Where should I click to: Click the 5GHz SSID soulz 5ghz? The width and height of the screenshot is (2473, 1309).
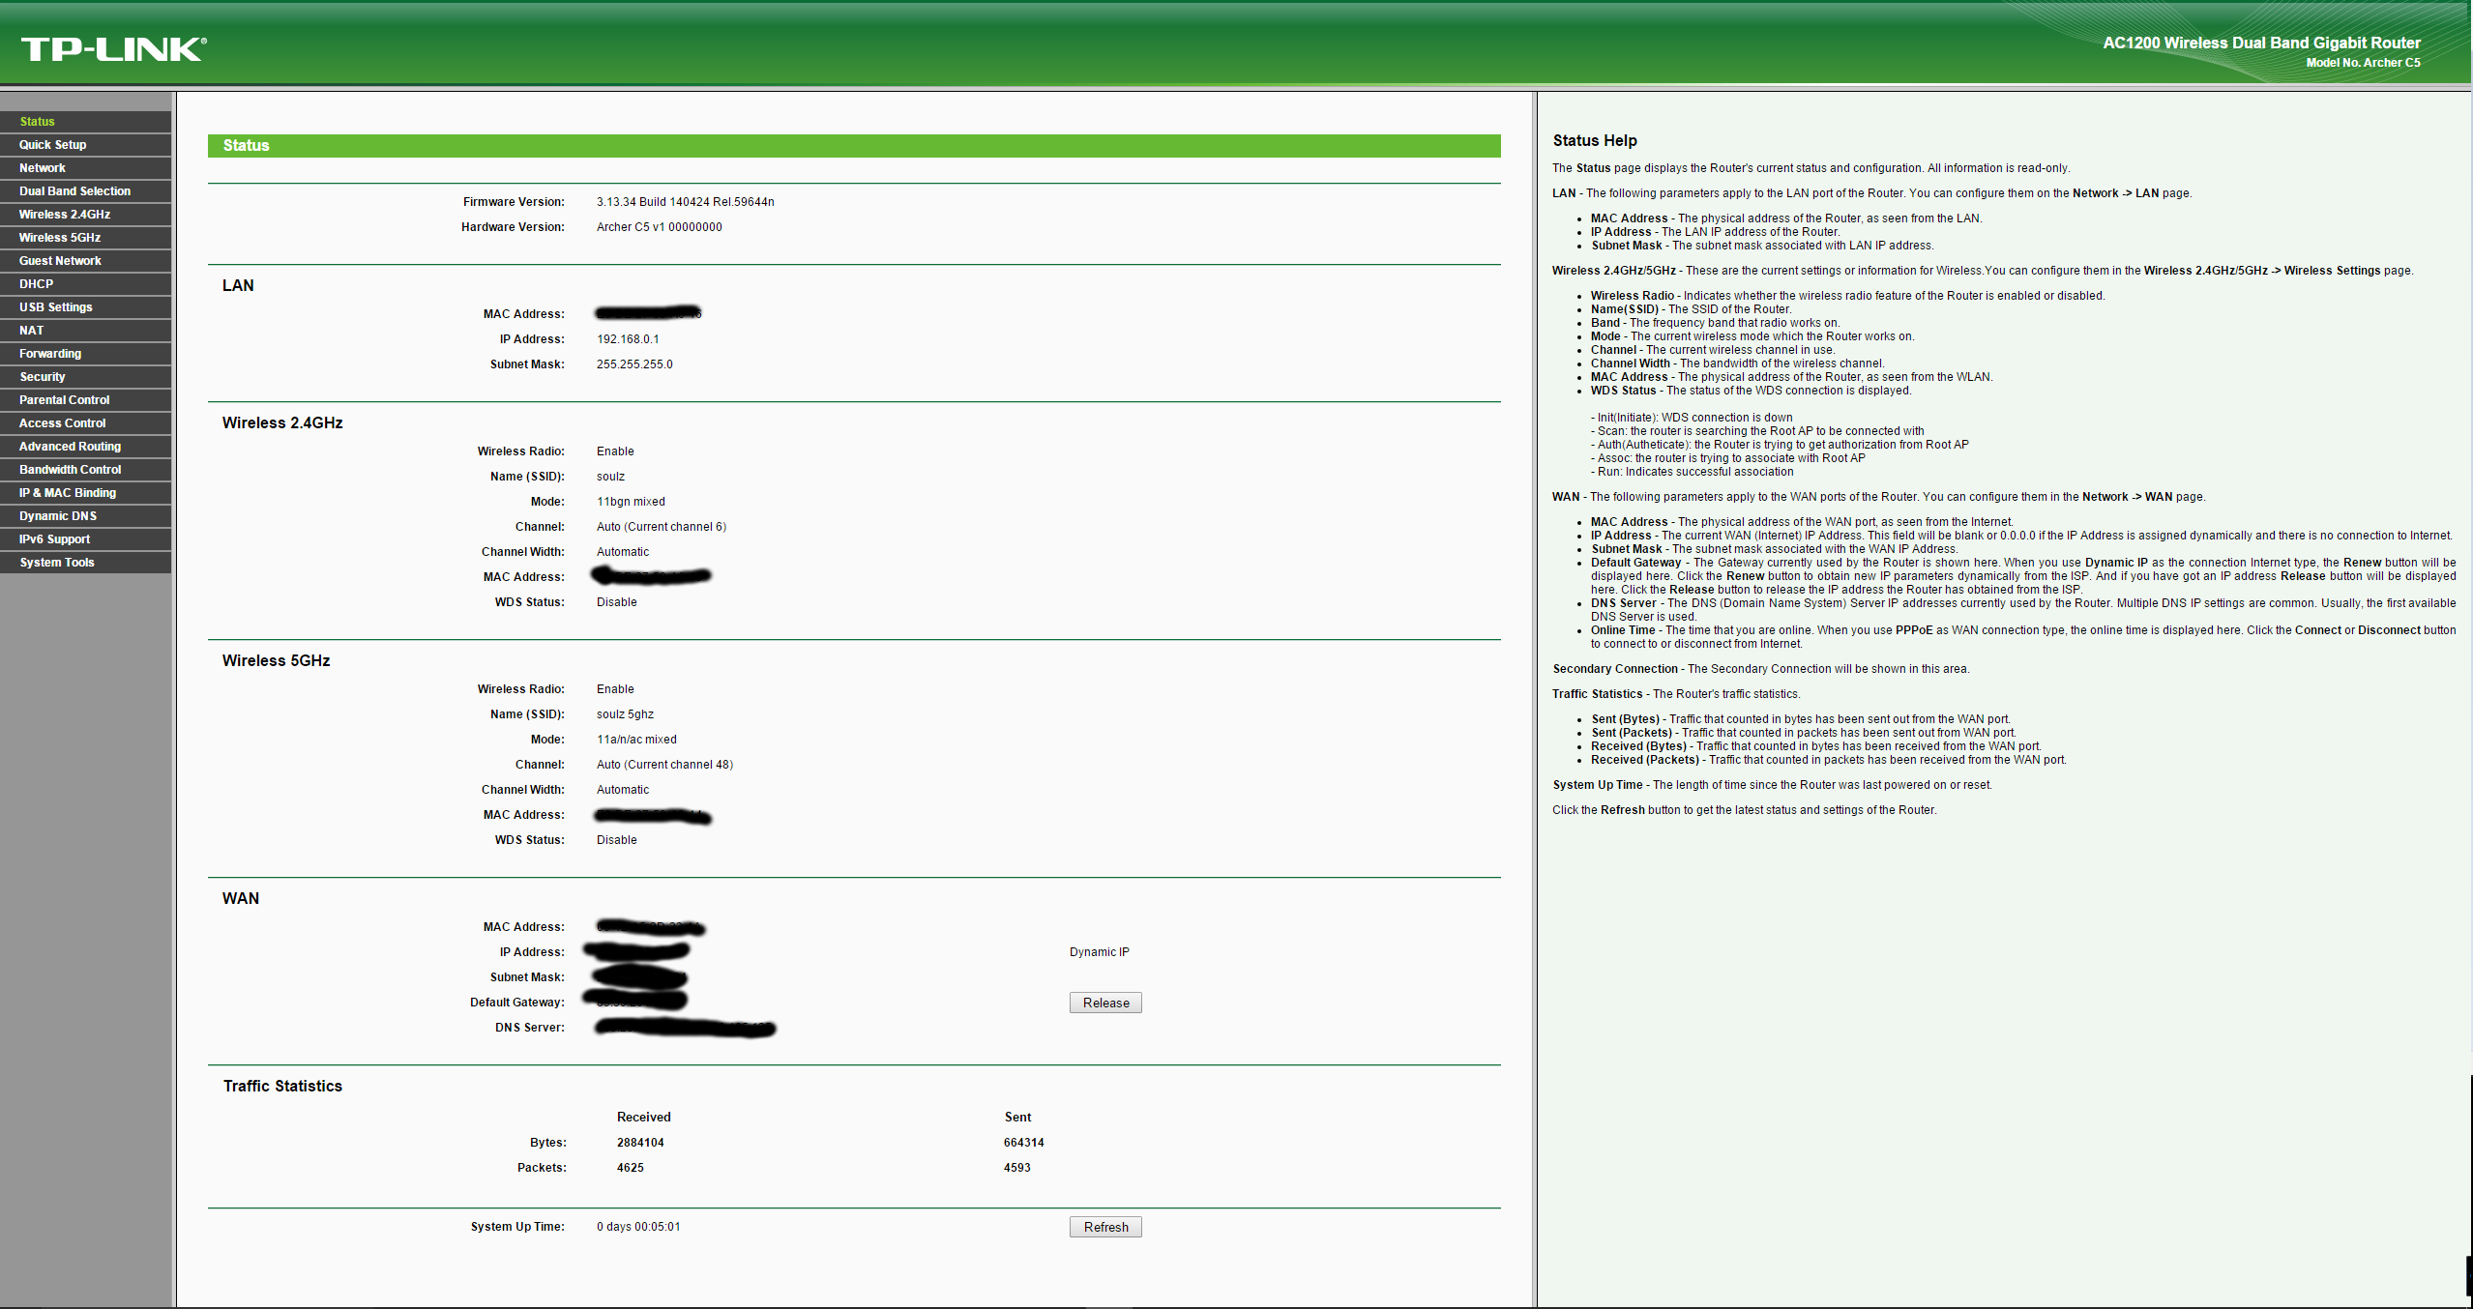point(625,714)
